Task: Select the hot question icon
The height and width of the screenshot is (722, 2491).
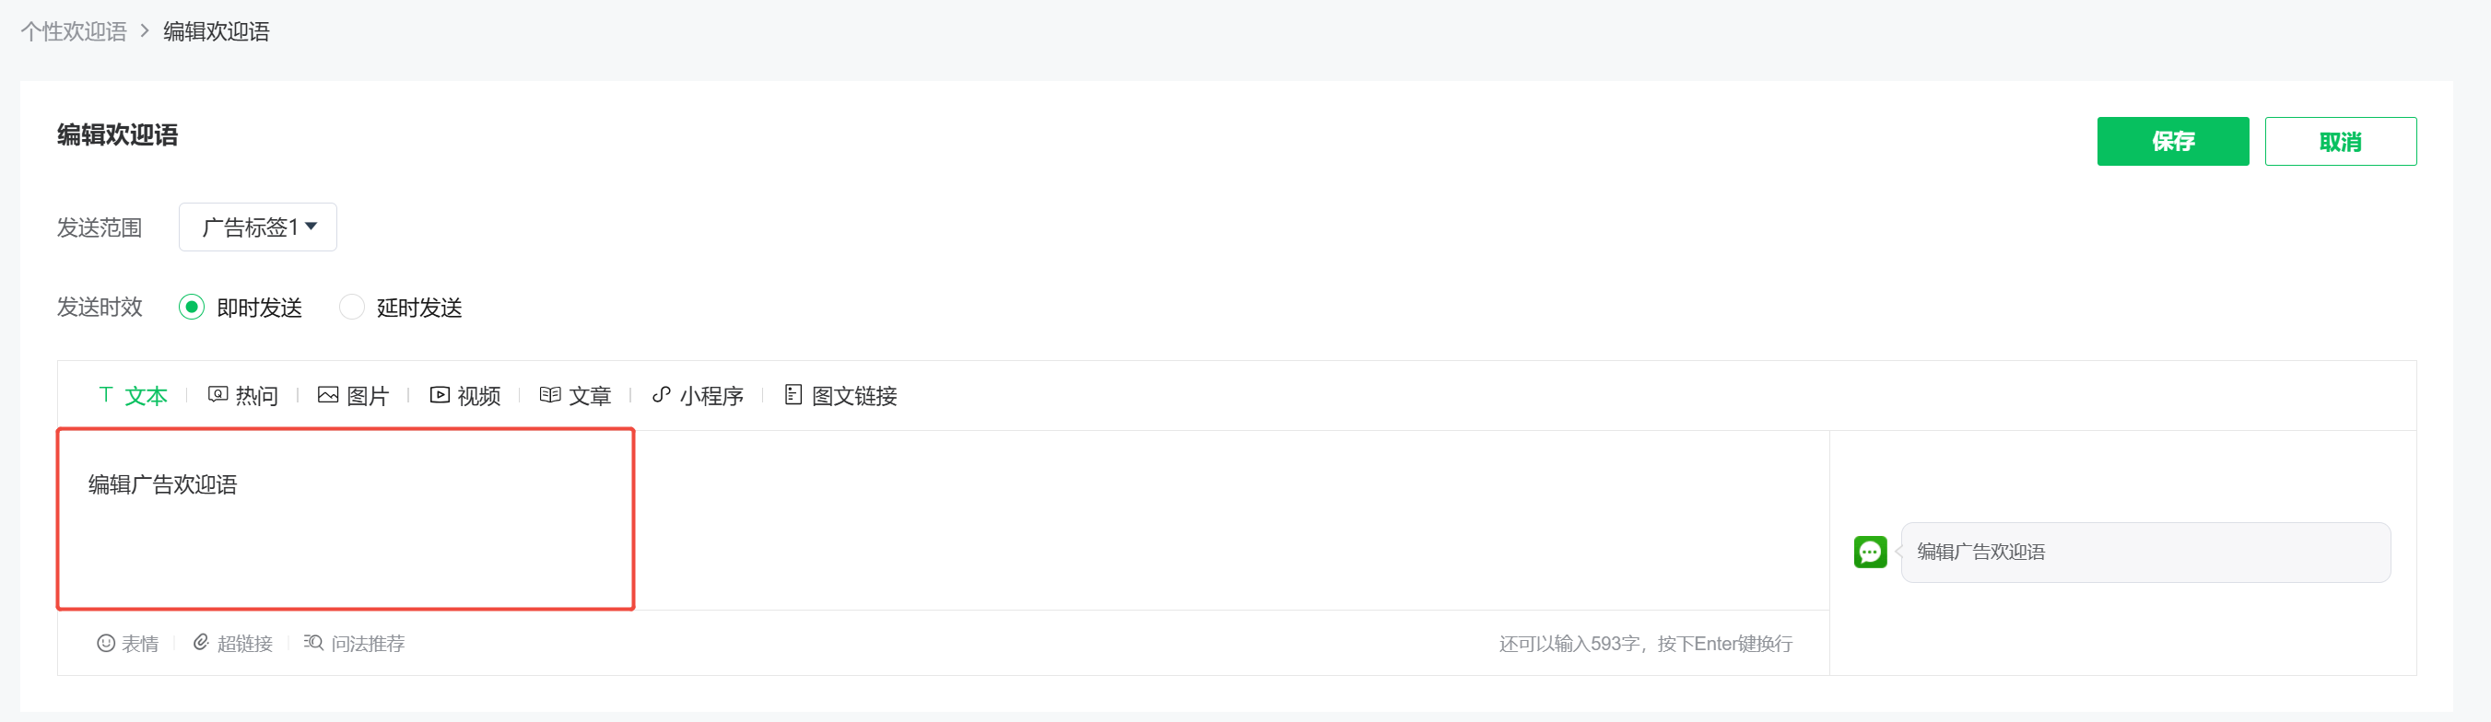Action: 218,395
